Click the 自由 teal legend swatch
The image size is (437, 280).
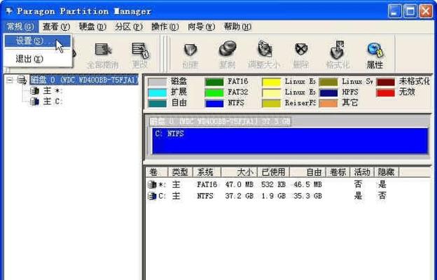pyautogui.click(x=158, y=104)
